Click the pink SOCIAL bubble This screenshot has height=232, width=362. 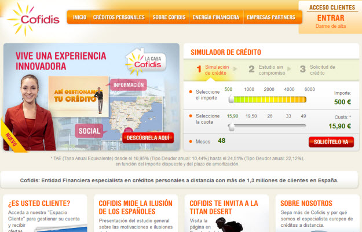[x=89, y=131]
